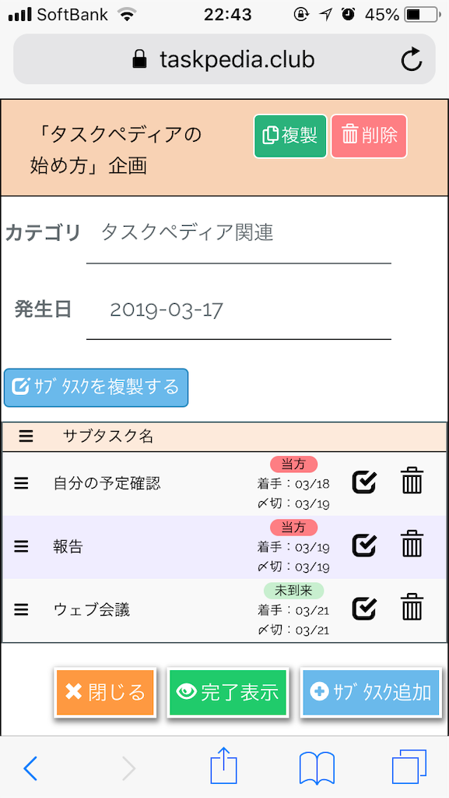Tap the trash icon beside 自分の予定確認
The height and width of the screenshot is (798, 449).
tap(412, 482)
